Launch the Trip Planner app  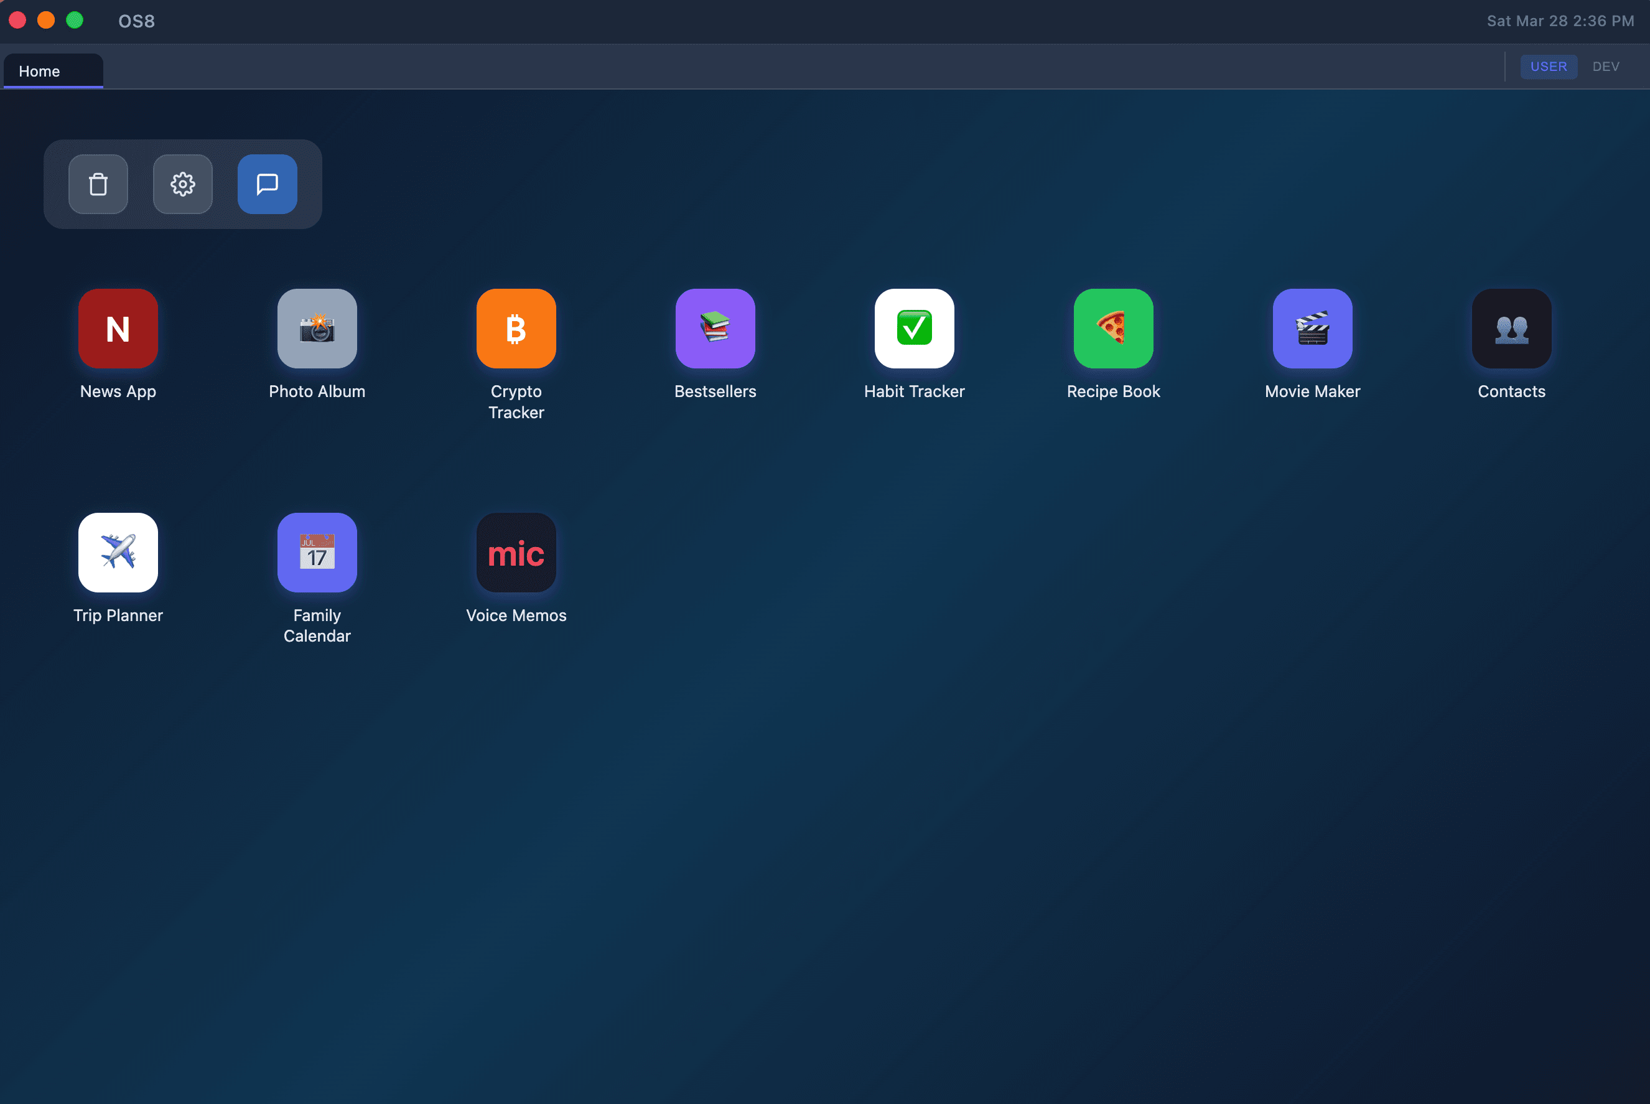[x=118, y=552]
